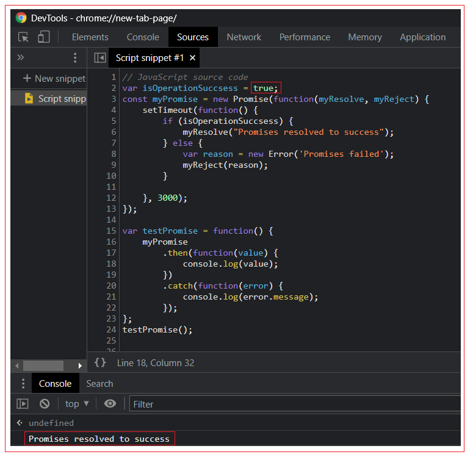The width and height of the screenshot is (473, 457).
Task: Click the navigator scrollbar left arrow
Action: pos(17,365)
